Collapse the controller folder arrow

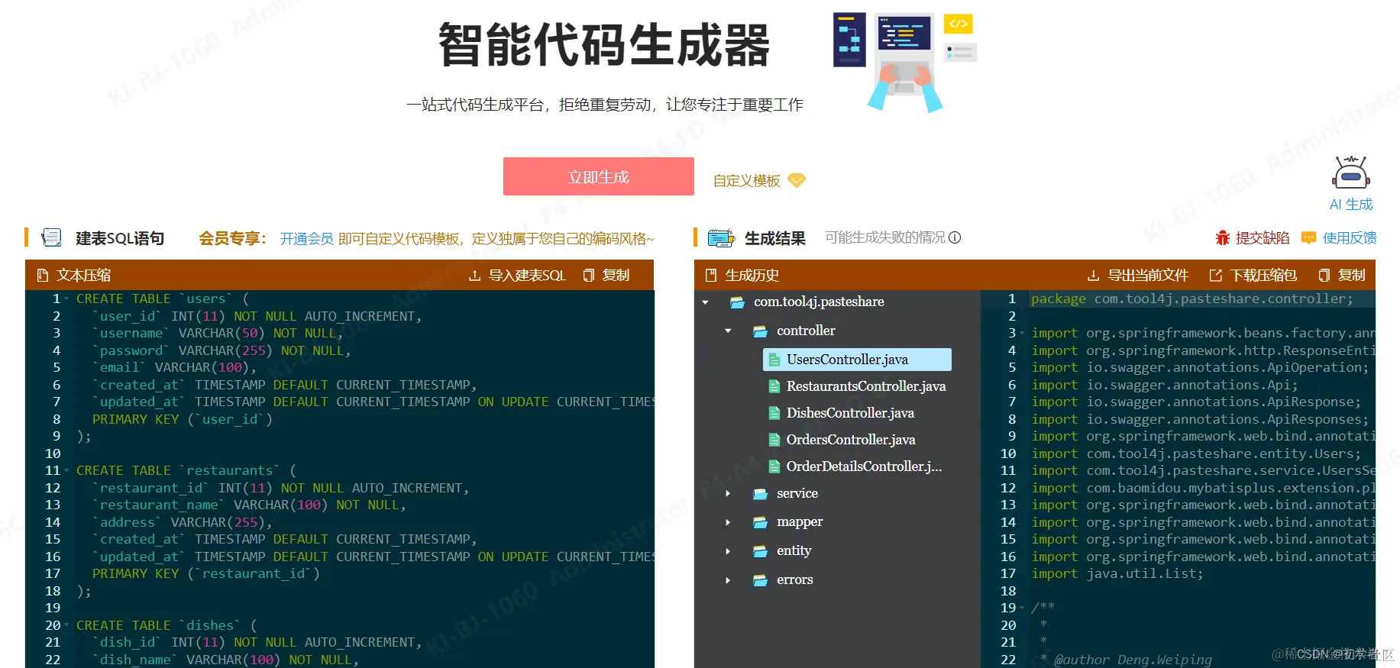point(728,331)
